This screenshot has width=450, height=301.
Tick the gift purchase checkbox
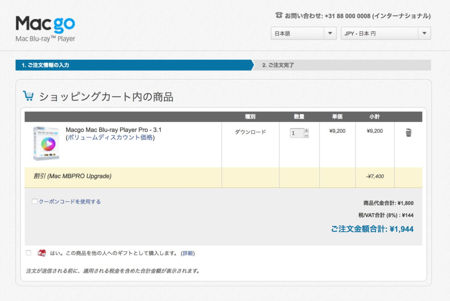pyautogui.click(x=29, y=253)
